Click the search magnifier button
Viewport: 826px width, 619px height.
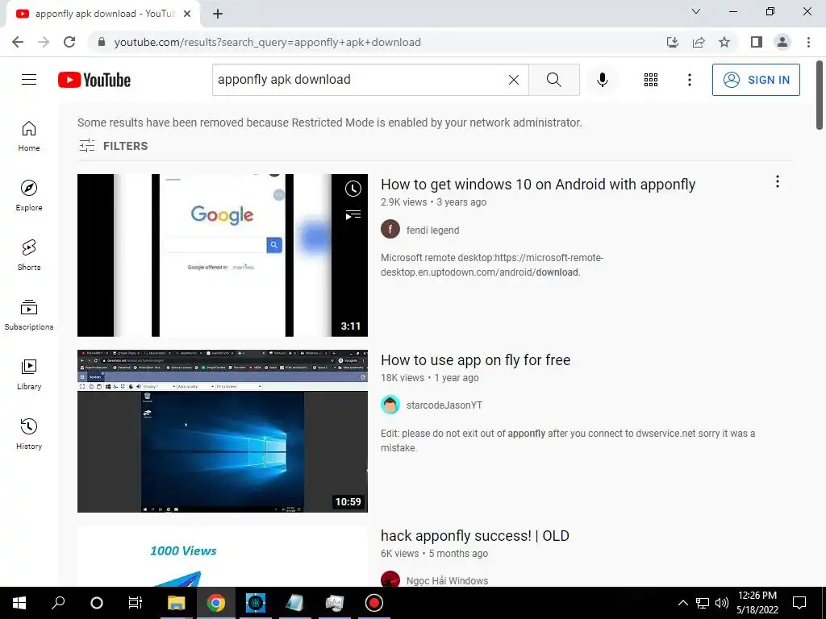coord(553,80)
